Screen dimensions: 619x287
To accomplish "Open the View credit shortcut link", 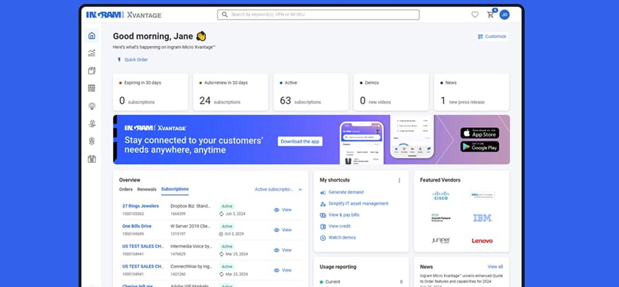I will (x=340, y=226).
